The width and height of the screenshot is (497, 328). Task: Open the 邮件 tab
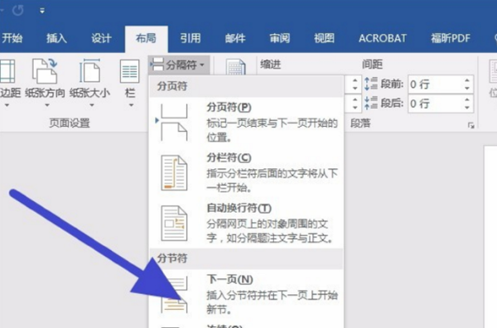tap(235, 38)
